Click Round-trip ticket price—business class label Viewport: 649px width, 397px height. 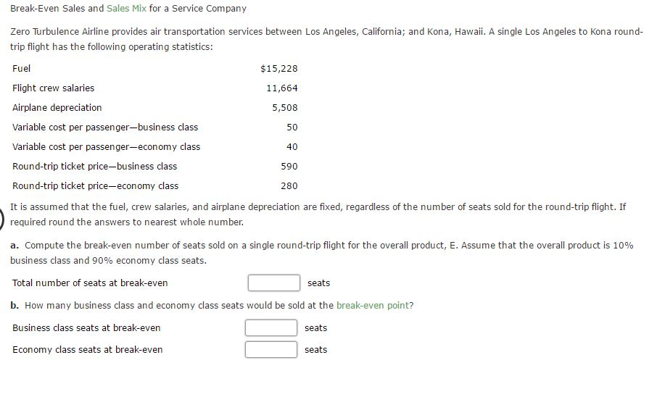click(94, 167)
